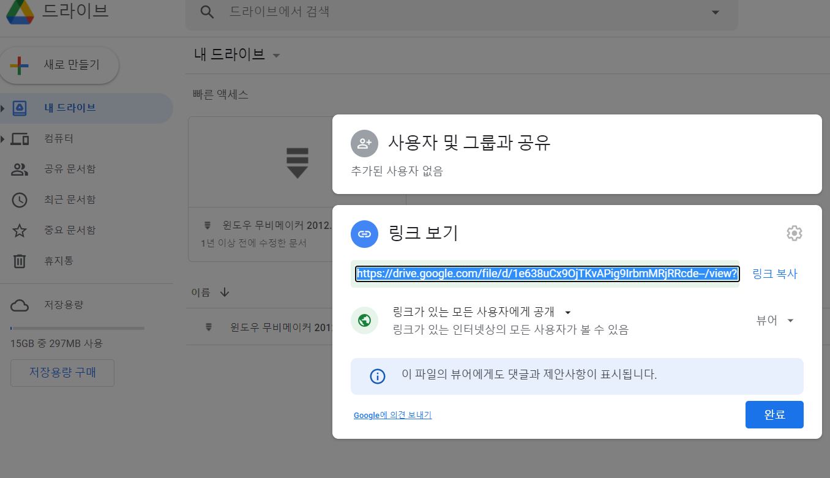Click the 저장용량 cloud item

tap(86, 305)
